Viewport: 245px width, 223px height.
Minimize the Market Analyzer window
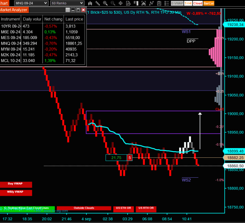pyautogui.click(x=73, y=10)
